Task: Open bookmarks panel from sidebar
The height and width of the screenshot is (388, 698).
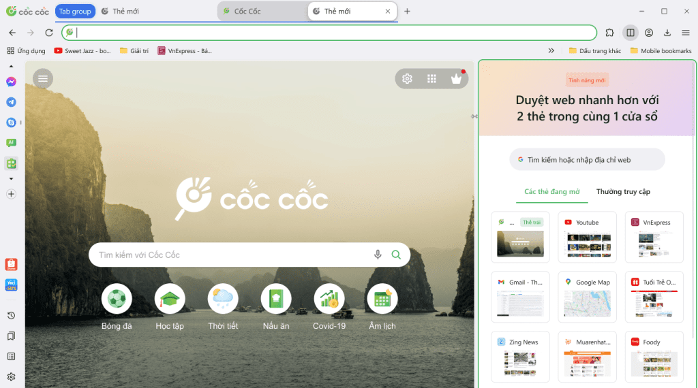Action: tap(11, 336)
